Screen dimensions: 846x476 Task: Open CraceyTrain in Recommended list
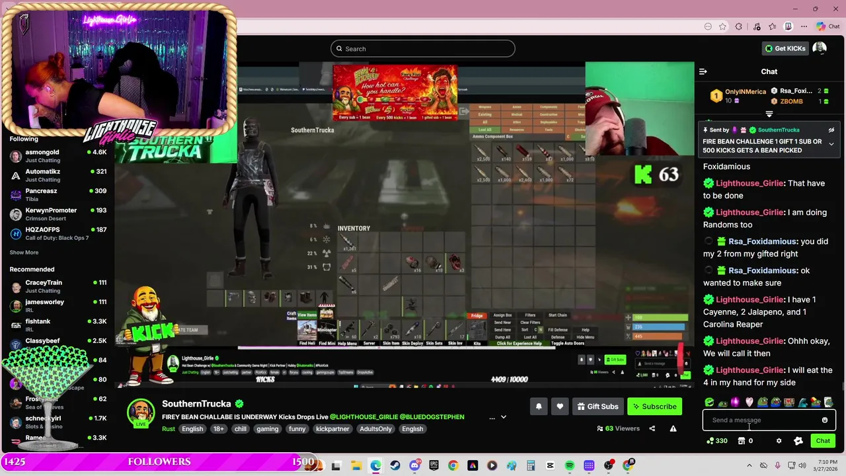58,286
